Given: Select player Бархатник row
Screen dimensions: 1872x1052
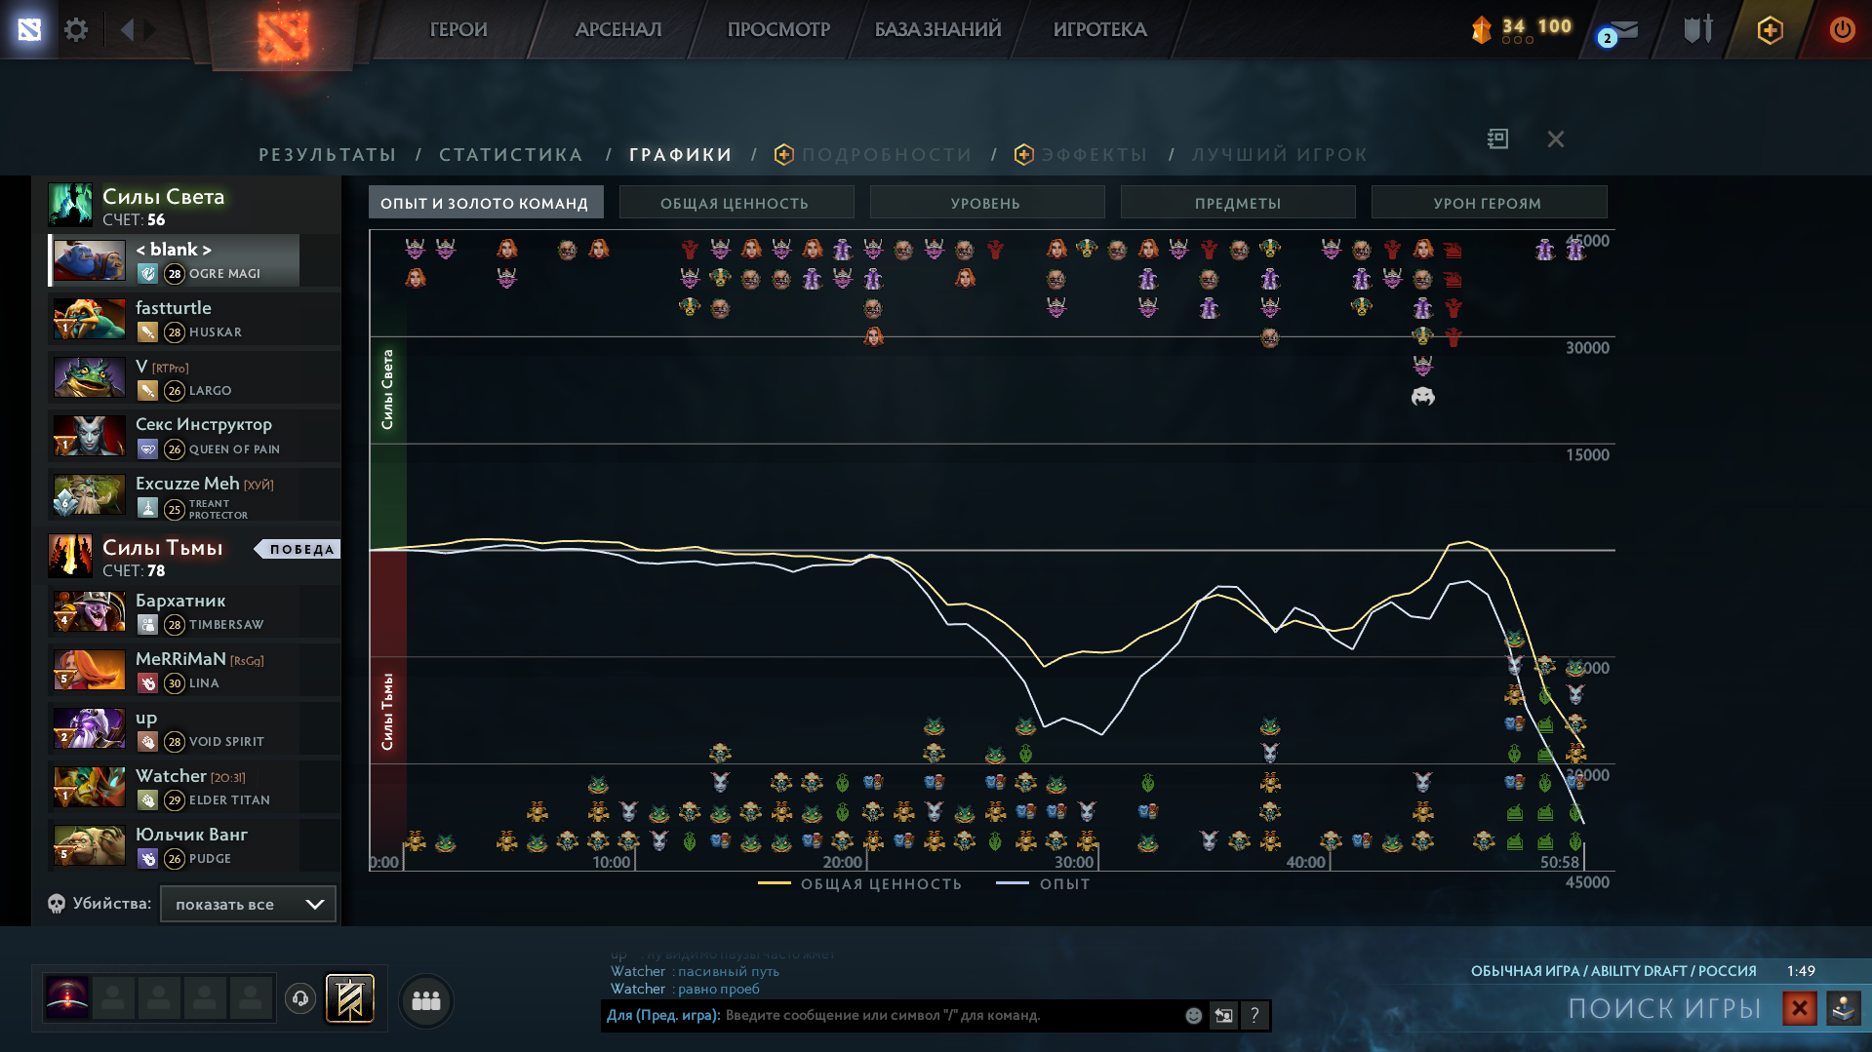Looking at the screenshot, I should click(194, 612).
